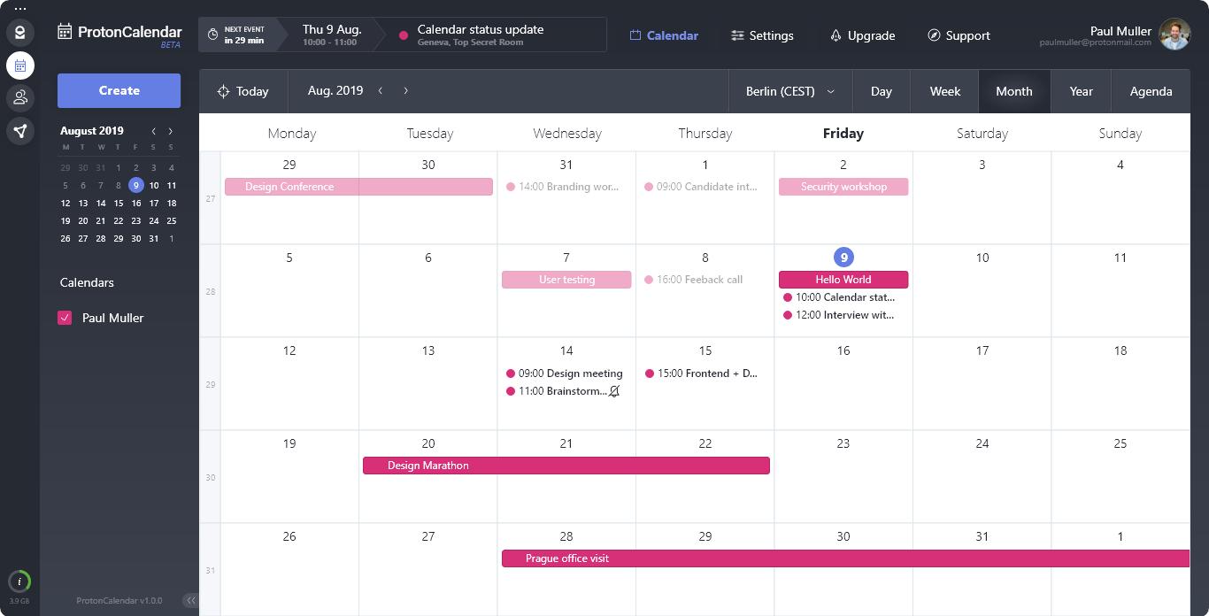This screenshot has height=616, width=1209.
Task: Open the Security workshop event
Action: tap(843, 187)
